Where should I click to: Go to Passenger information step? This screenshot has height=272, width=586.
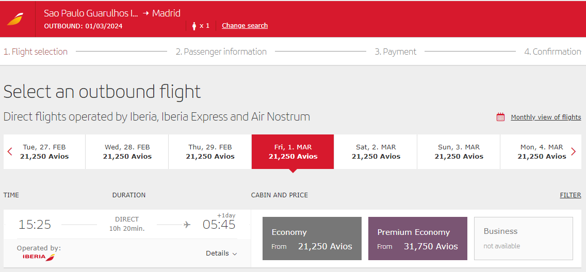pyautogui.click(x=221, y=52)
